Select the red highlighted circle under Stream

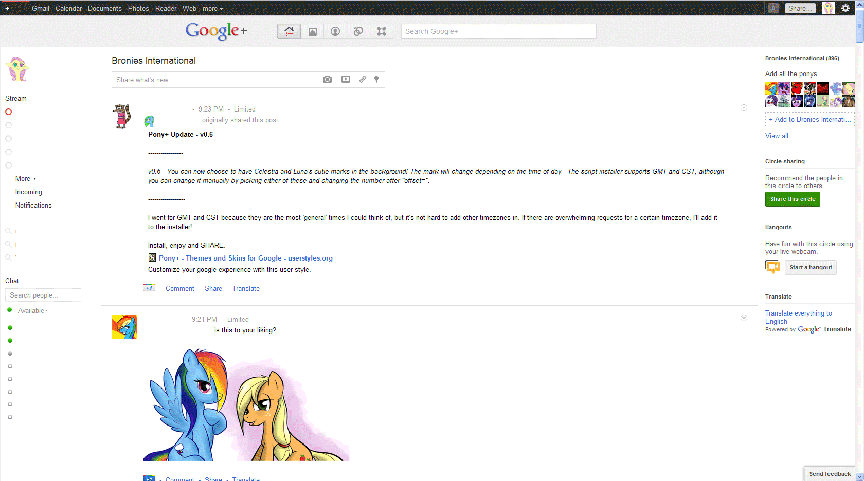8,112
